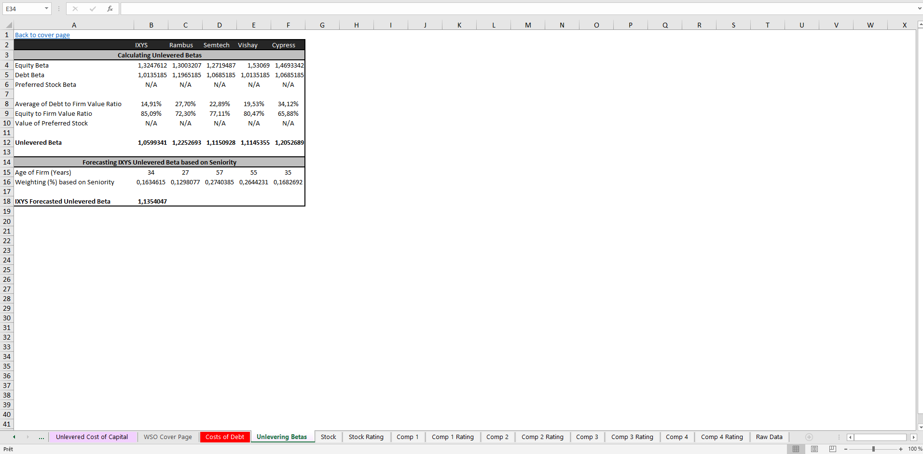Click the 100 % zoom level
923x454 pixels.
click(x=915, y=449)
